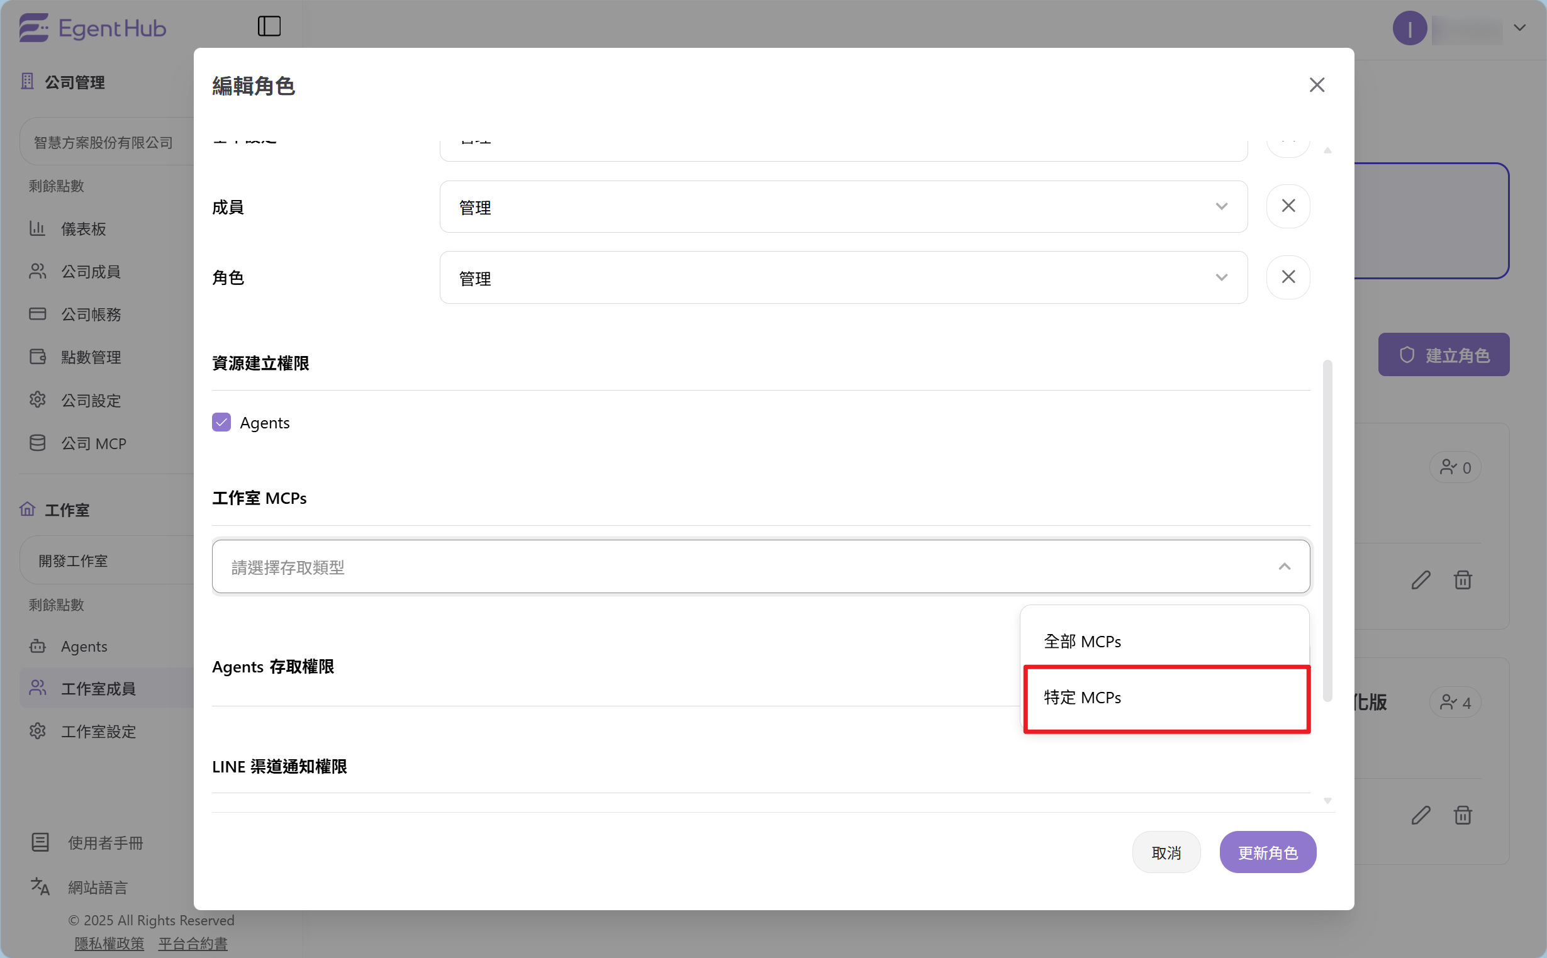Viewport: 1547px width, 958px height.
Task: Click the dialog's vertical scrollbar
Action: click(1327, 530)
